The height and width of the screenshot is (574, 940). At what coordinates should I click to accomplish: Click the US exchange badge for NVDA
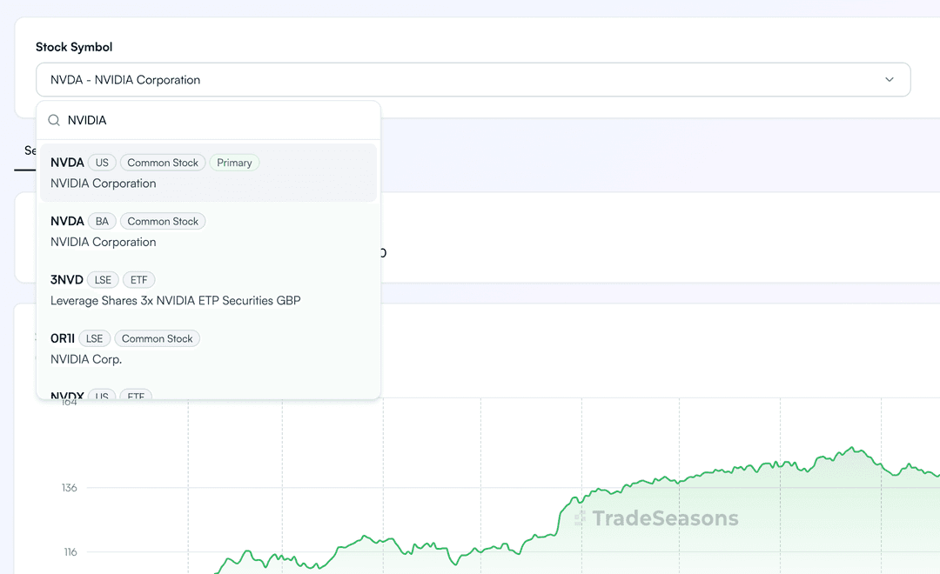tap(102, 163)
